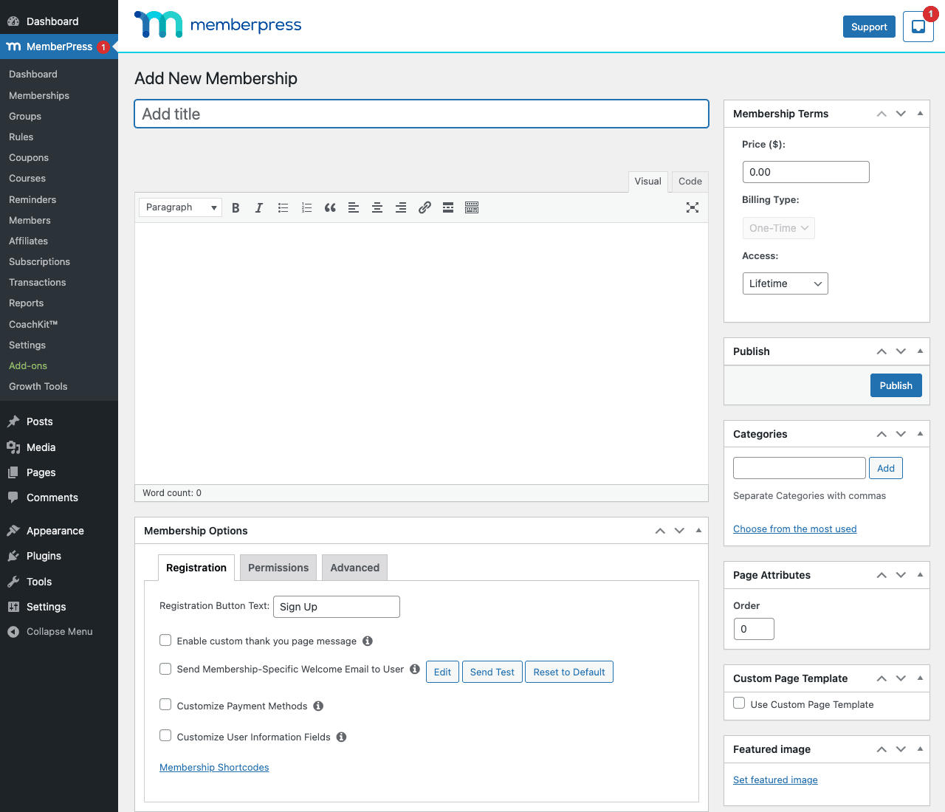Screen dimensions: 945x812
Task: Apply blockquote formatting
Action: [330, 208]
